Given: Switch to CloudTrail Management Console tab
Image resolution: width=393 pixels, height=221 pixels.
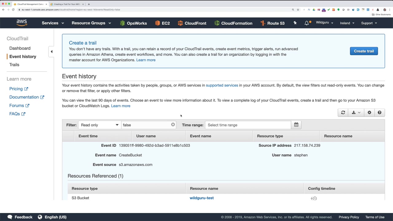Looking at the screenshot, I should (x=30, y=4).
